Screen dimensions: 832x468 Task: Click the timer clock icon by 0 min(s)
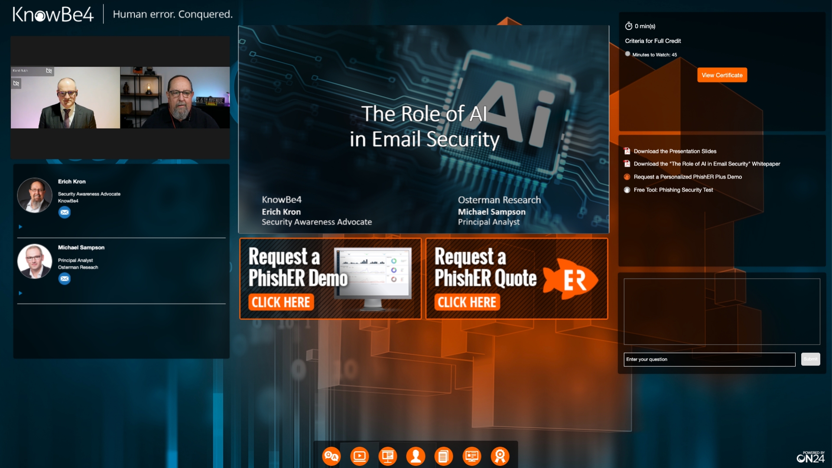click(629, 26)
